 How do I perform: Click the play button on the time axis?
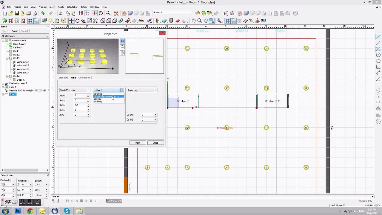coord(86,201)
